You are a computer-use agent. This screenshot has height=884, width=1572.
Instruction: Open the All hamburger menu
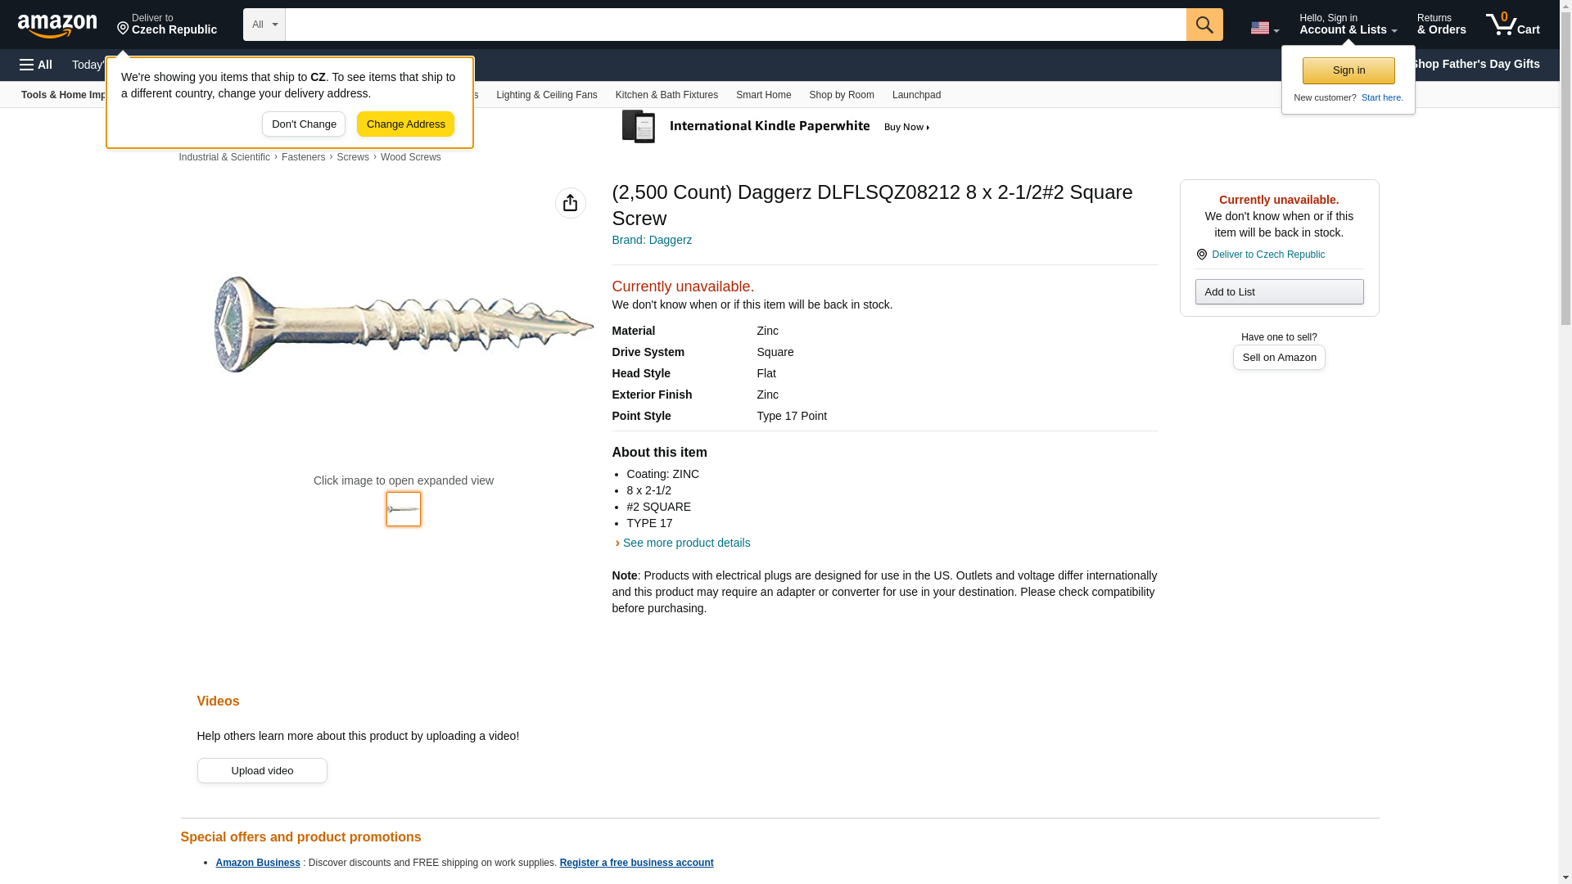36,65
